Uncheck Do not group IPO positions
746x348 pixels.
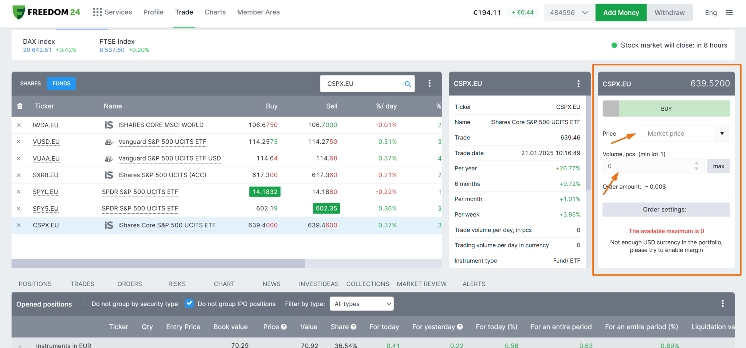pyautogui.click(x=189, y=303)
